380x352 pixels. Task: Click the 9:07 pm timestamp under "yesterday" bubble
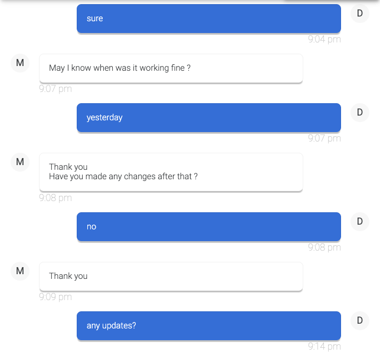click(x=324, y=139)
